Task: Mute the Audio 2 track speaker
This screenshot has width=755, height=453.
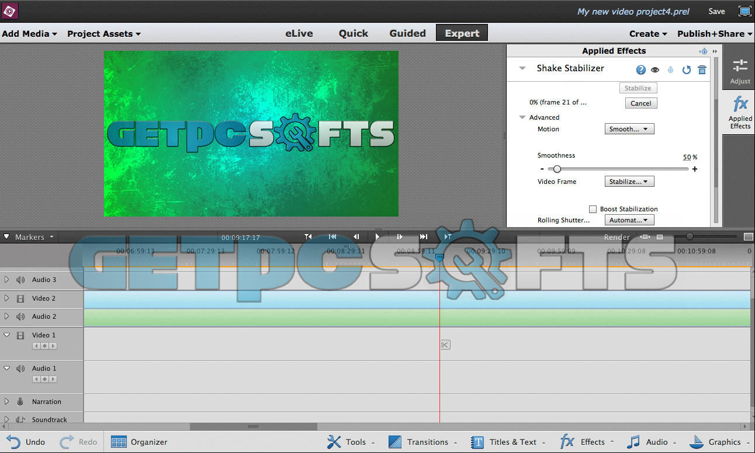Action: pos(20,316)
